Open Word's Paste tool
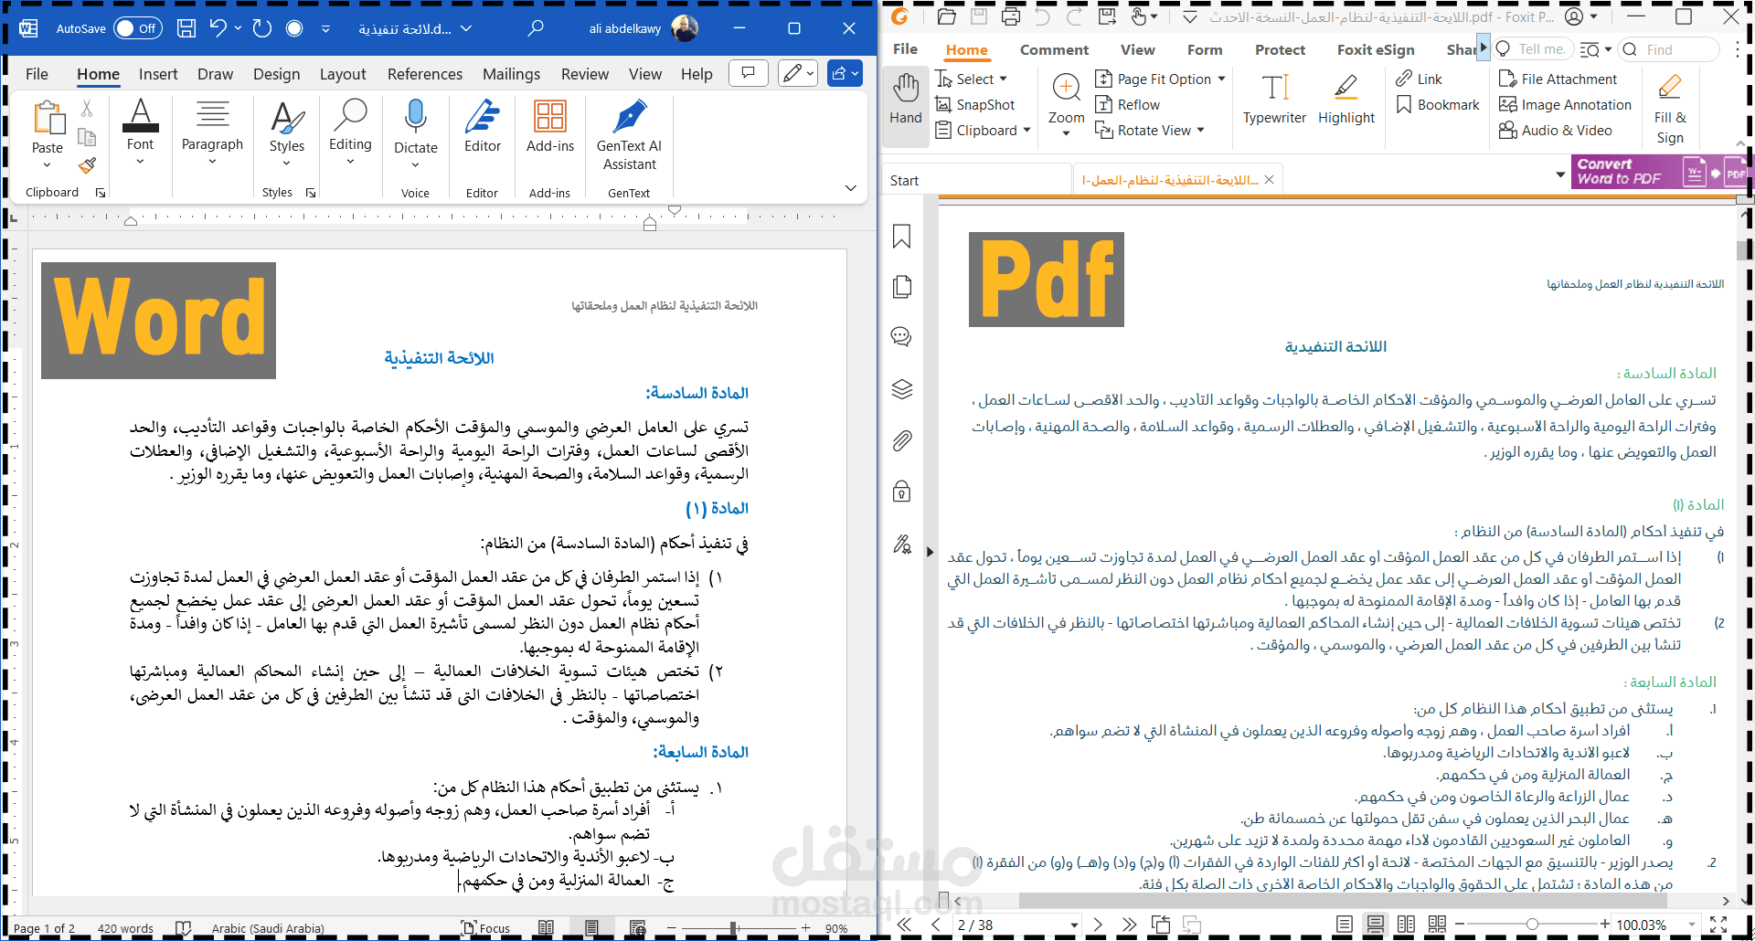Viewport: 1755px width, 941px height. [x=48, y=135]
